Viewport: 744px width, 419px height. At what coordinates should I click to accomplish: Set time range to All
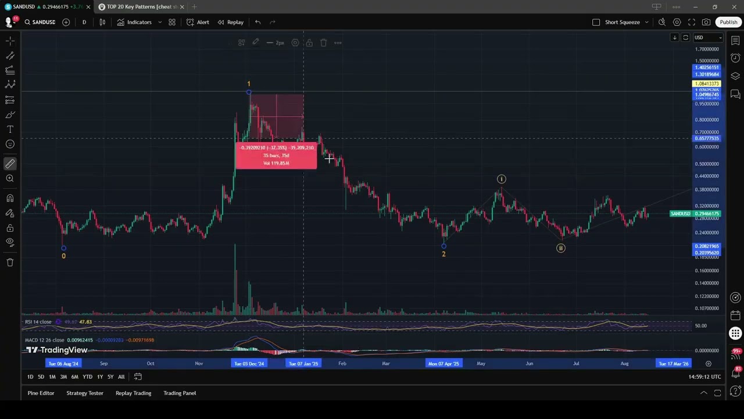click(x=121, y=377)
